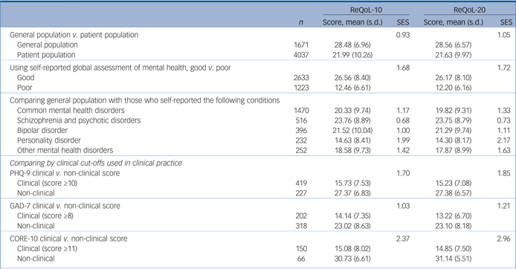516x269 pixels.
Task: Click 'Other mental health disorders' row label
Action: coord(65,150)
